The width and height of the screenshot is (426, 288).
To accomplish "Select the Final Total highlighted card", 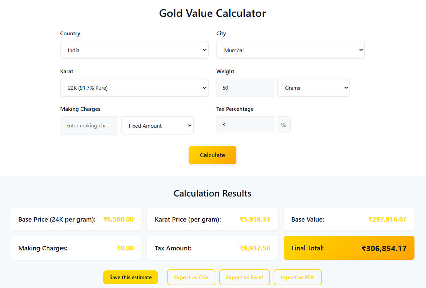I will click(x=349, y=248).
